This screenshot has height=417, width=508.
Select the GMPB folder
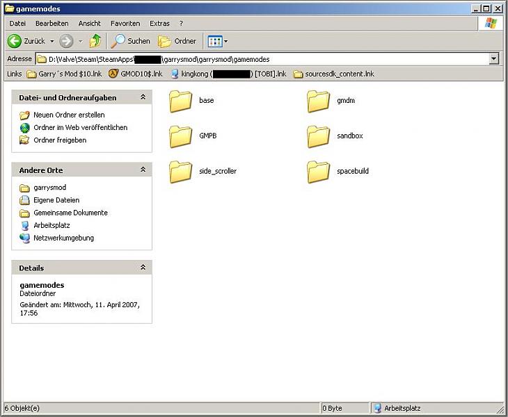tap(182, 136)
